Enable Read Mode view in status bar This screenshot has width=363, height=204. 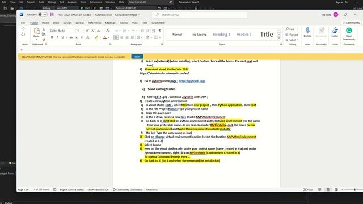pyautogui.click(x=320, y=190)
